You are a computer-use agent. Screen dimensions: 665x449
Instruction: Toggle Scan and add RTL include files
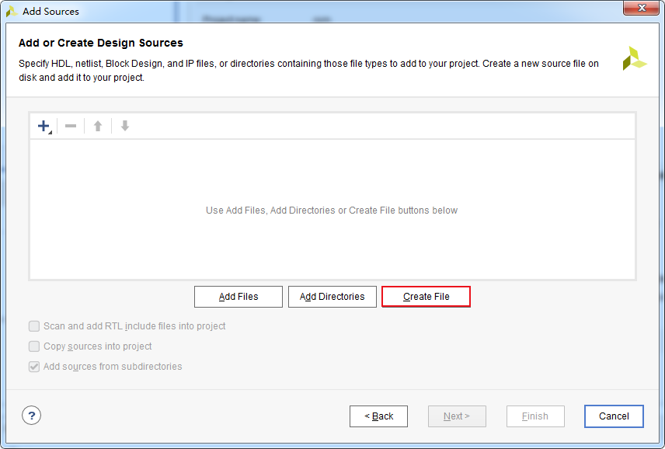(x=34, y=326)
